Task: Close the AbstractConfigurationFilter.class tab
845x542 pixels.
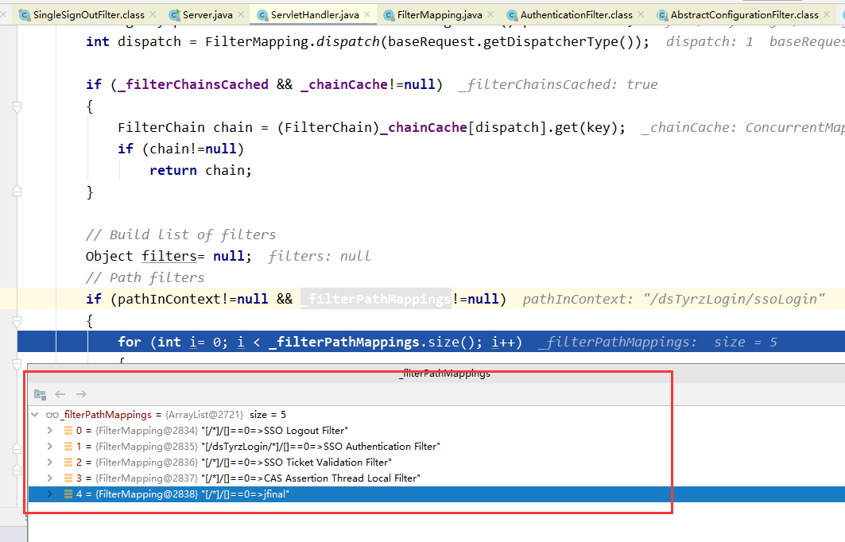Action: [828, 14]
